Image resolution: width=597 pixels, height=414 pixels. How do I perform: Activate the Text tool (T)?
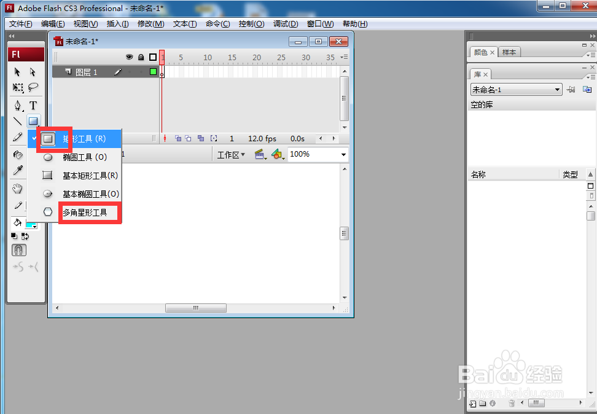[x=33, y=105]
